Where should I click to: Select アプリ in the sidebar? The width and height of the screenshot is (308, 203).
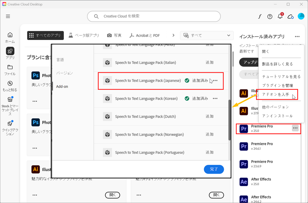coord(10,53)
